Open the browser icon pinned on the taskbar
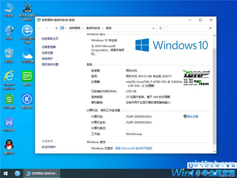This screenshot has height=178, width=237. (17, 174)
